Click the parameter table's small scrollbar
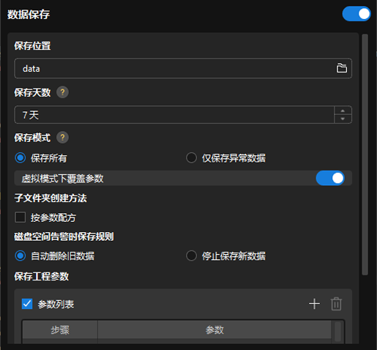The image size is (377, 350). [x=337, y=332]
